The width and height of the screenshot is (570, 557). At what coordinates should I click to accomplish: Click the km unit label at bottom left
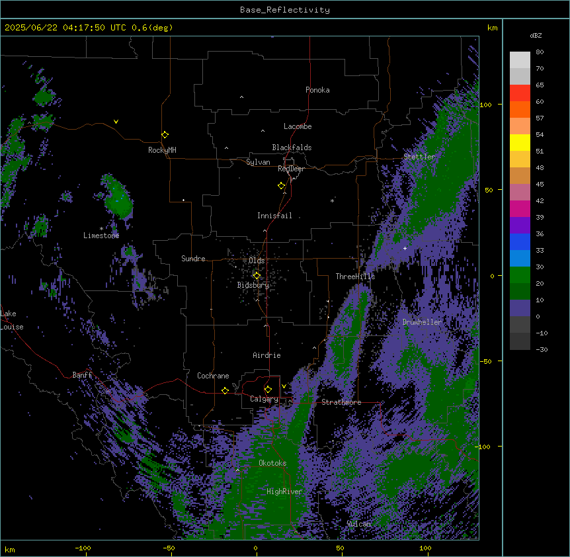point(10,550)
